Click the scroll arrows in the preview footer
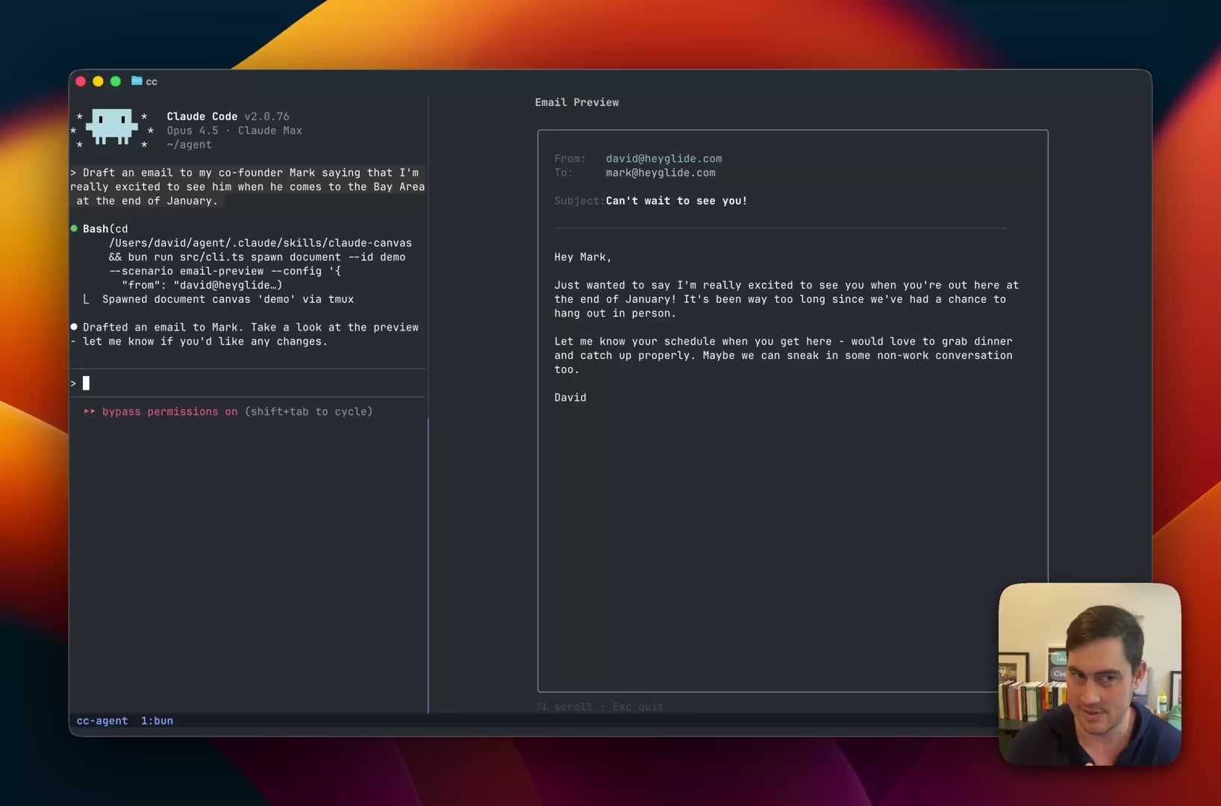The image size is (1221, 806). (x=543, y=707)
